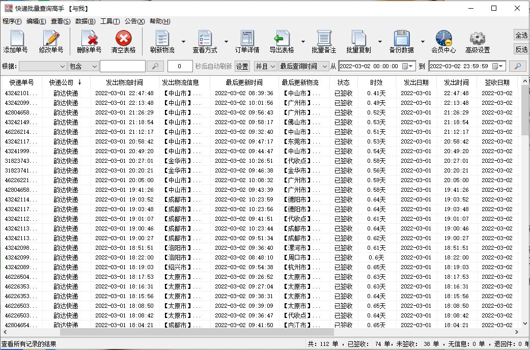Open the 修改单号 edit number tool

click(x=51, y=42)
